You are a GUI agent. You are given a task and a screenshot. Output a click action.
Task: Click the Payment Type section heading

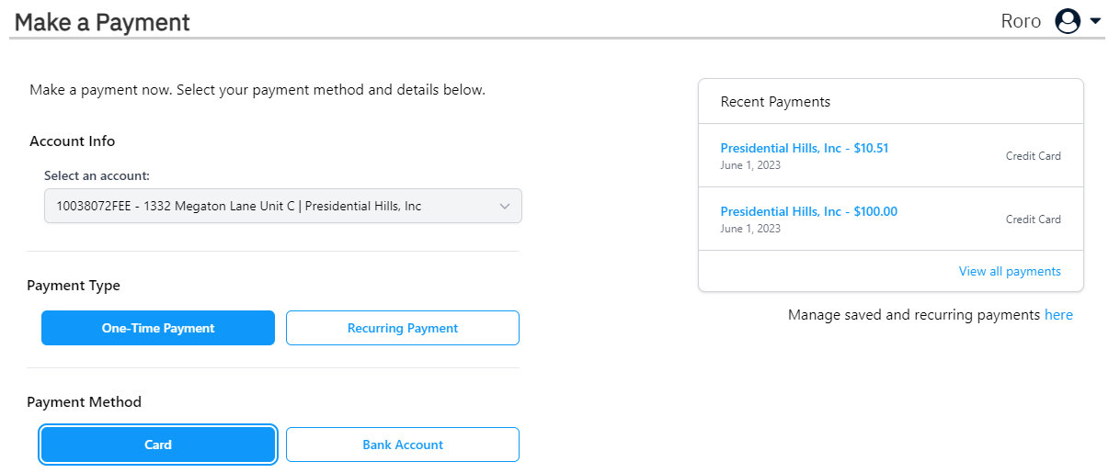point(74,285)
